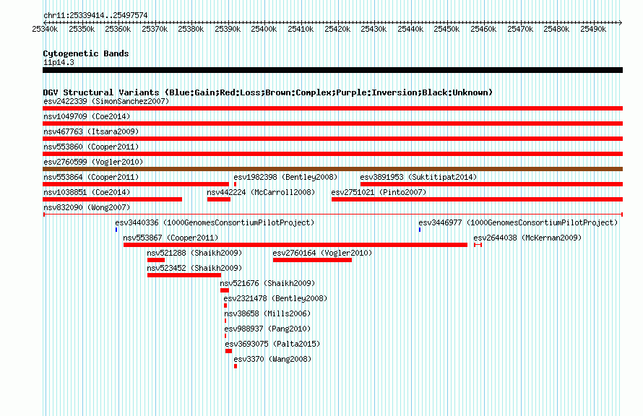This screenshot has width=643, height=416.
Task: Click esv2321478 (Bentley2008) label
Action: click(275, 298)
